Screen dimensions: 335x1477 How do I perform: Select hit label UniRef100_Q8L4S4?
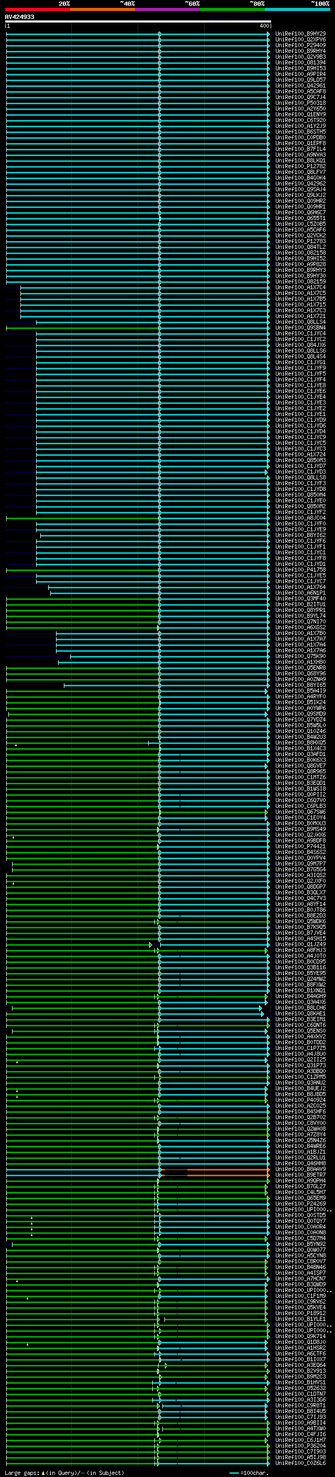tap(300, 357)
